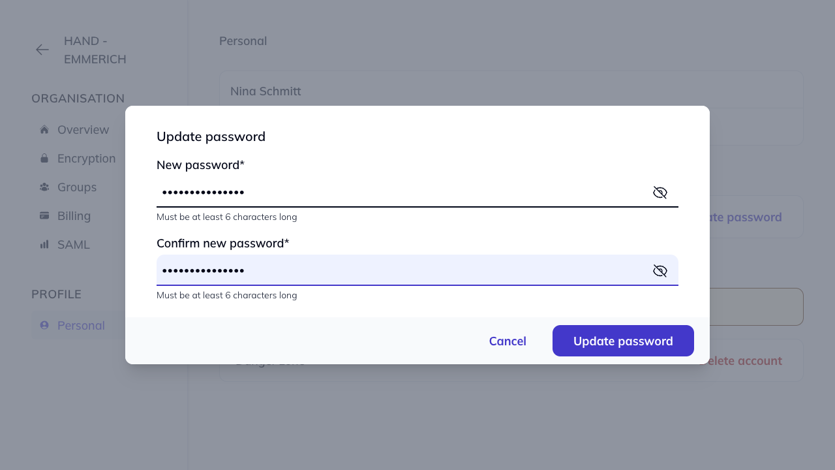The width and height of the screenshot is (835, 470).
Task: Toggle visibility of the confirm password field
Action: point(660,270)
